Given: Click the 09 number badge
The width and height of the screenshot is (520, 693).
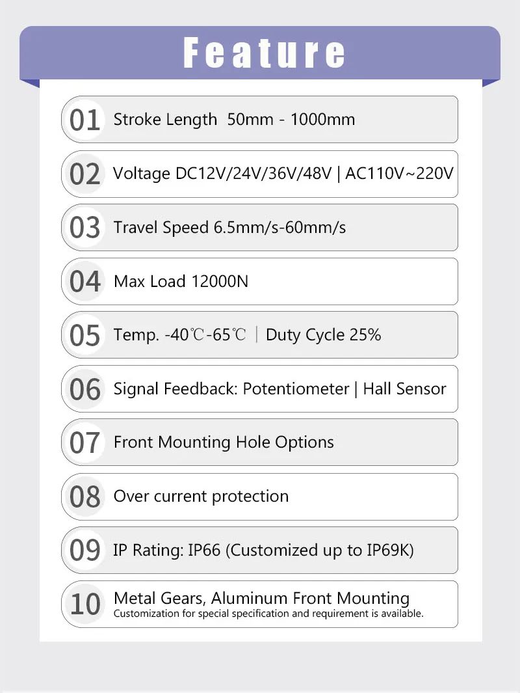Looking at the screenshot, I should (85, 550).
